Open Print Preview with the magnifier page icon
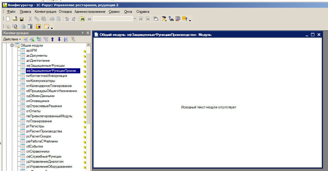This screenshot has height=171, width=328. tap(59, 19)
